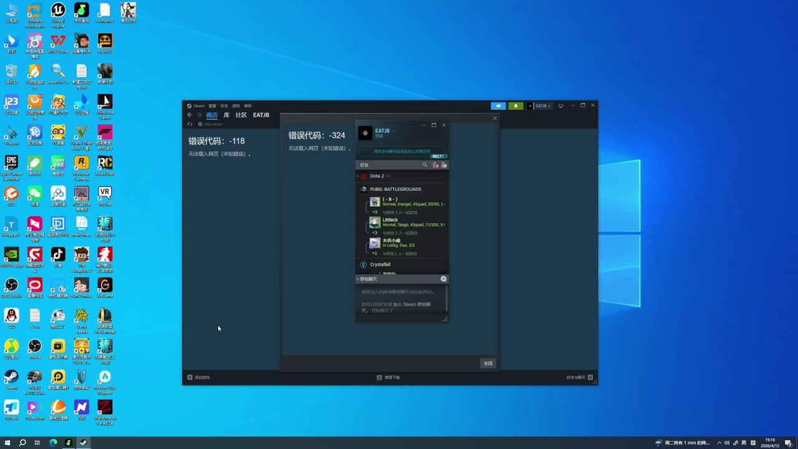Open pending friend invites icon
798x449 pixels.
(x=435, y=165)
